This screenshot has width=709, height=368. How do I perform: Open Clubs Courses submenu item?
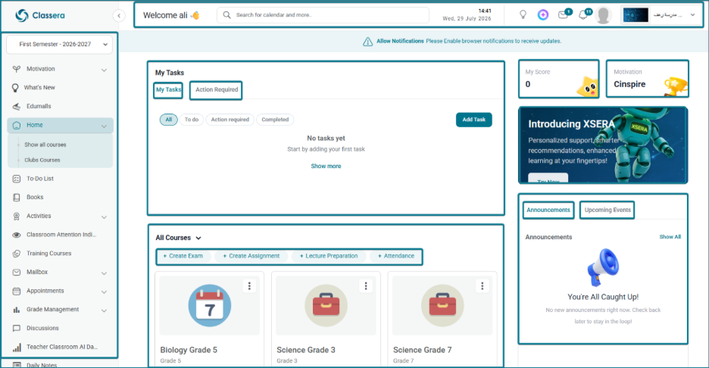click(42, 161)
